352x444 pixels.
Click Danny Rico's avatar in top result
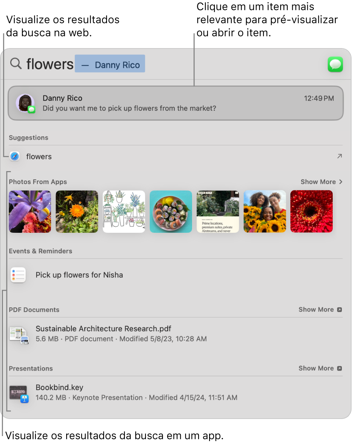25,103
